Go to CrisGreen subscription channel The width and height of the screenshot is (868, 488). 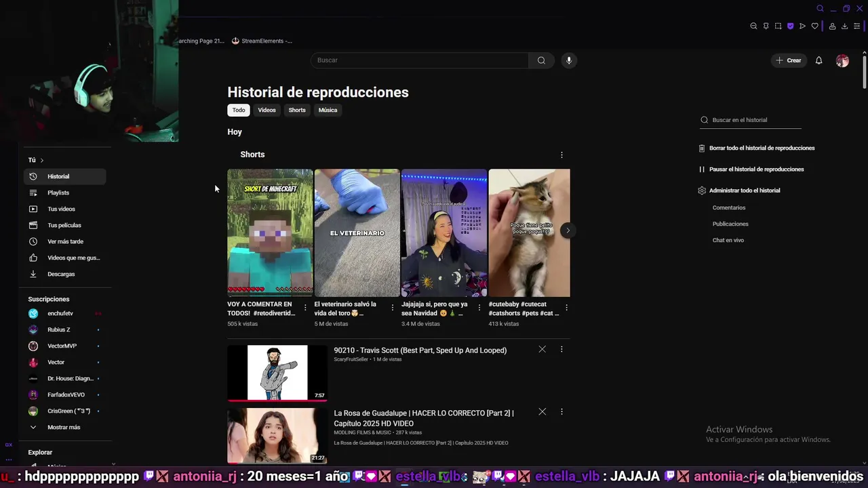click(x=64, y=411)
